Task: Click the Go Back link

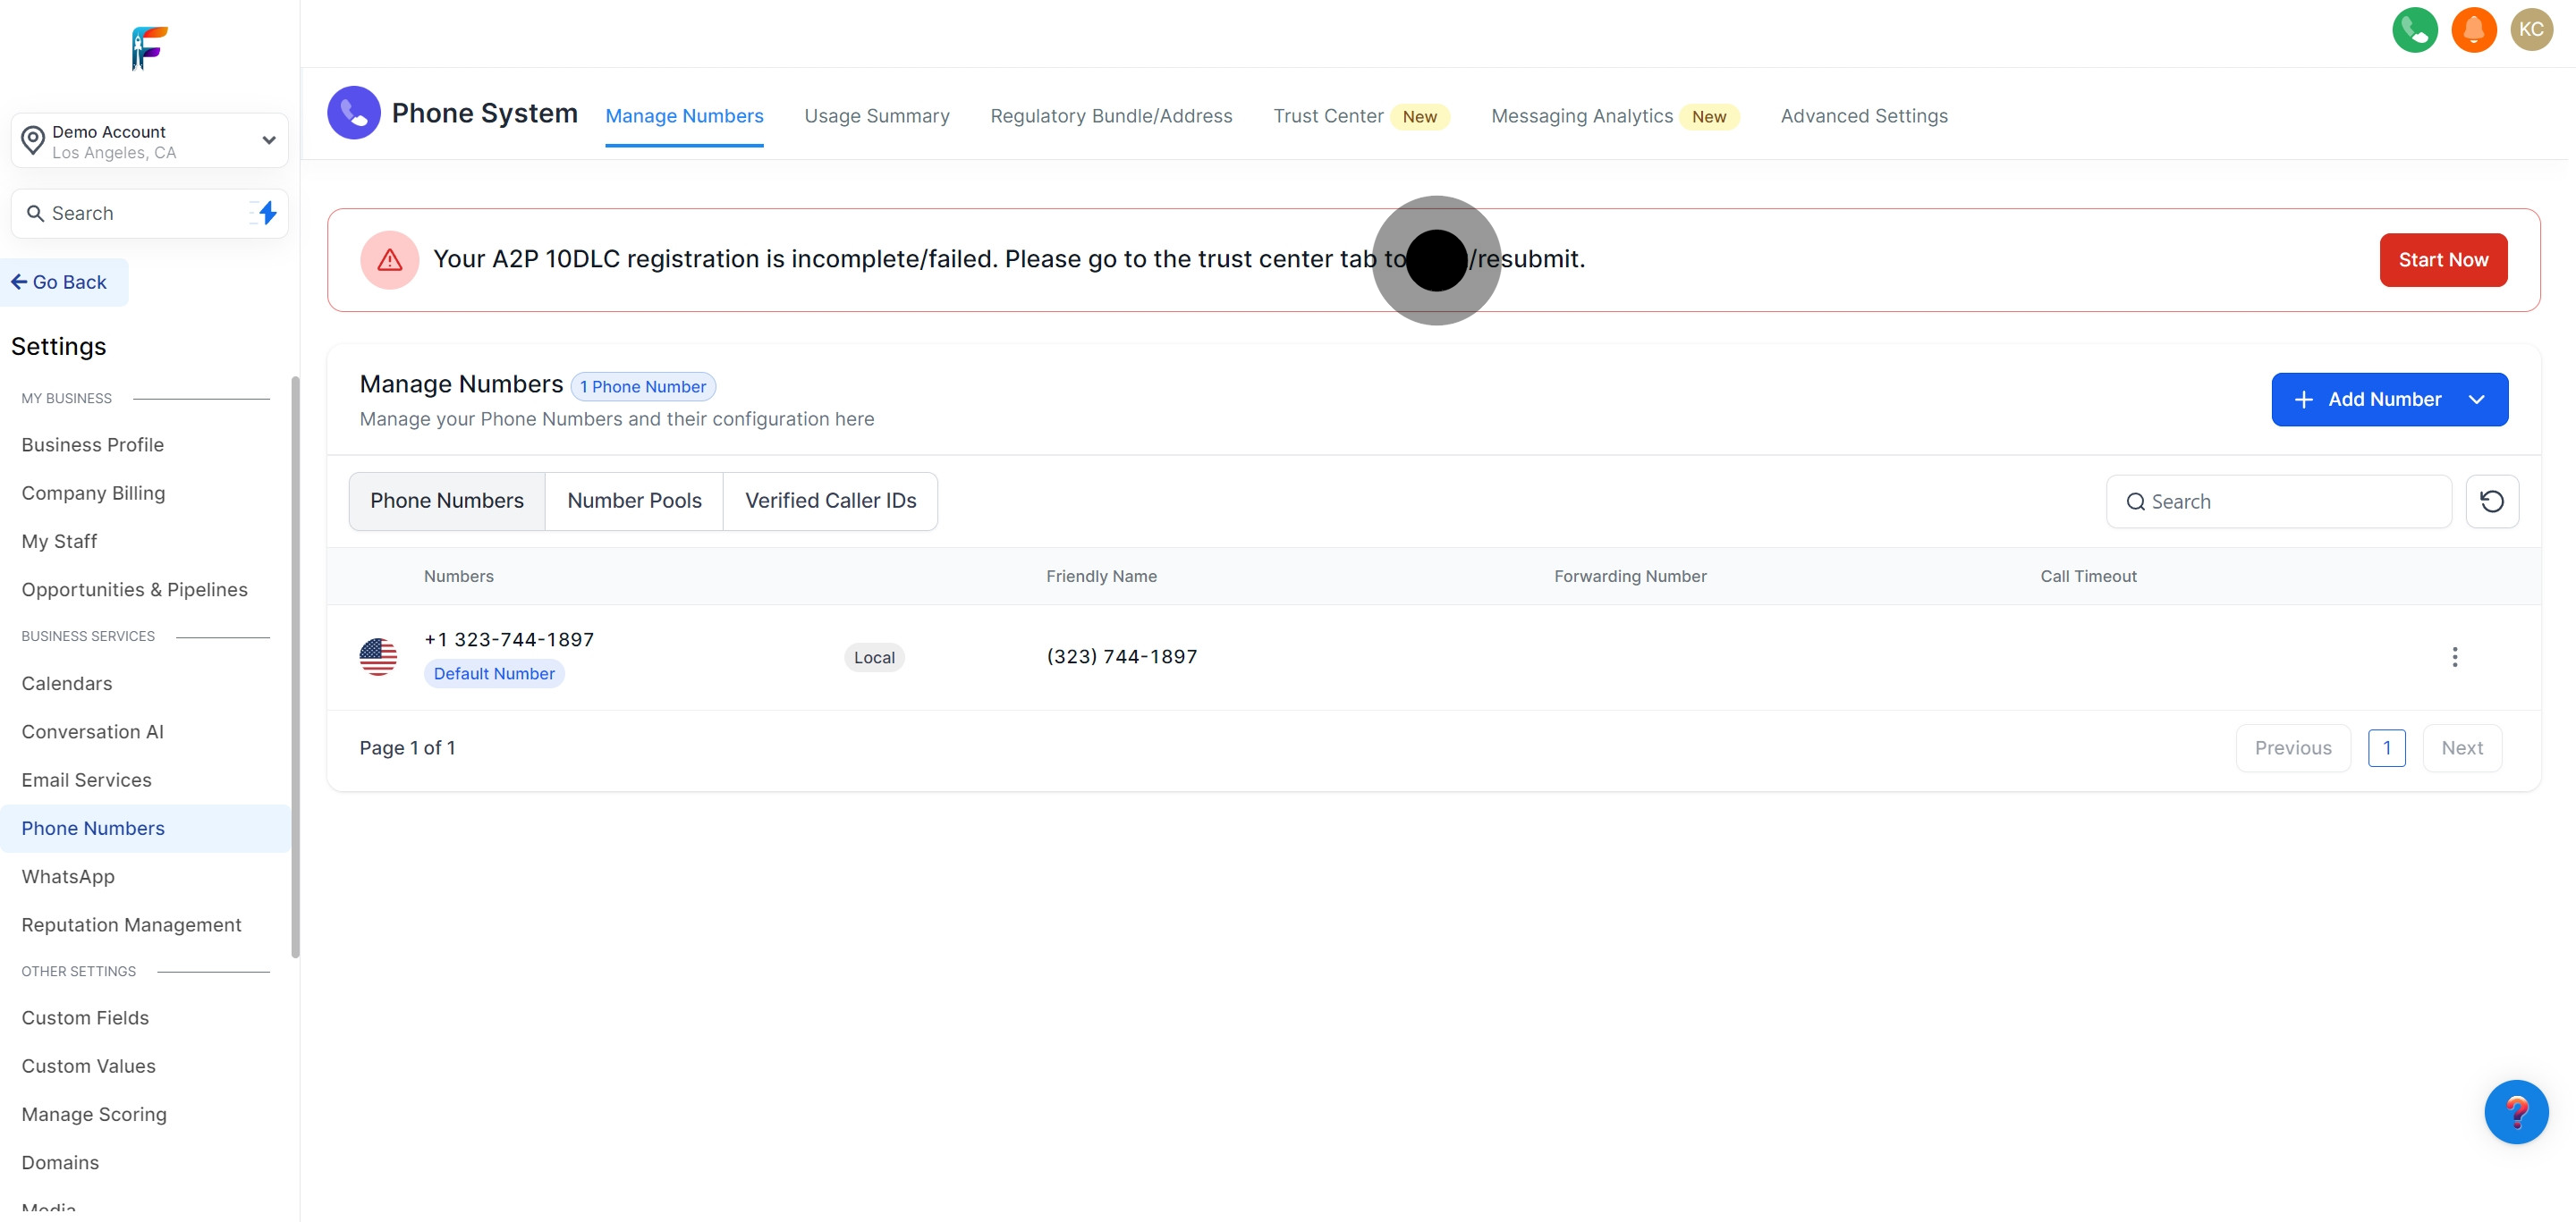Action: click(60, 282)
